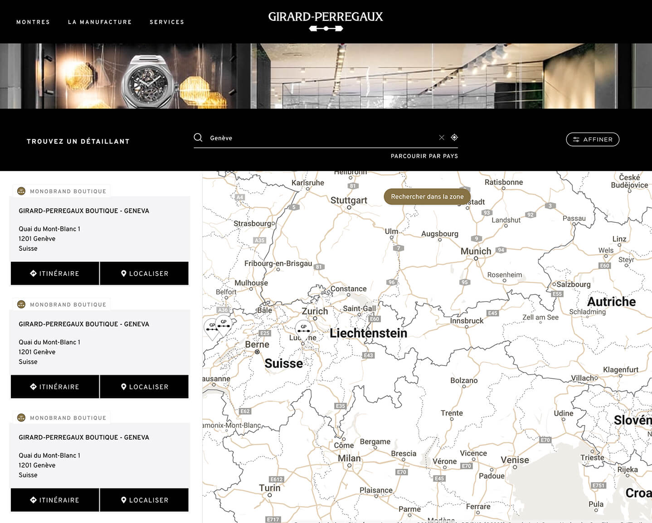Open the Montres menu
This screenshot has height=523, width=652.
click(x=33, y=22)
